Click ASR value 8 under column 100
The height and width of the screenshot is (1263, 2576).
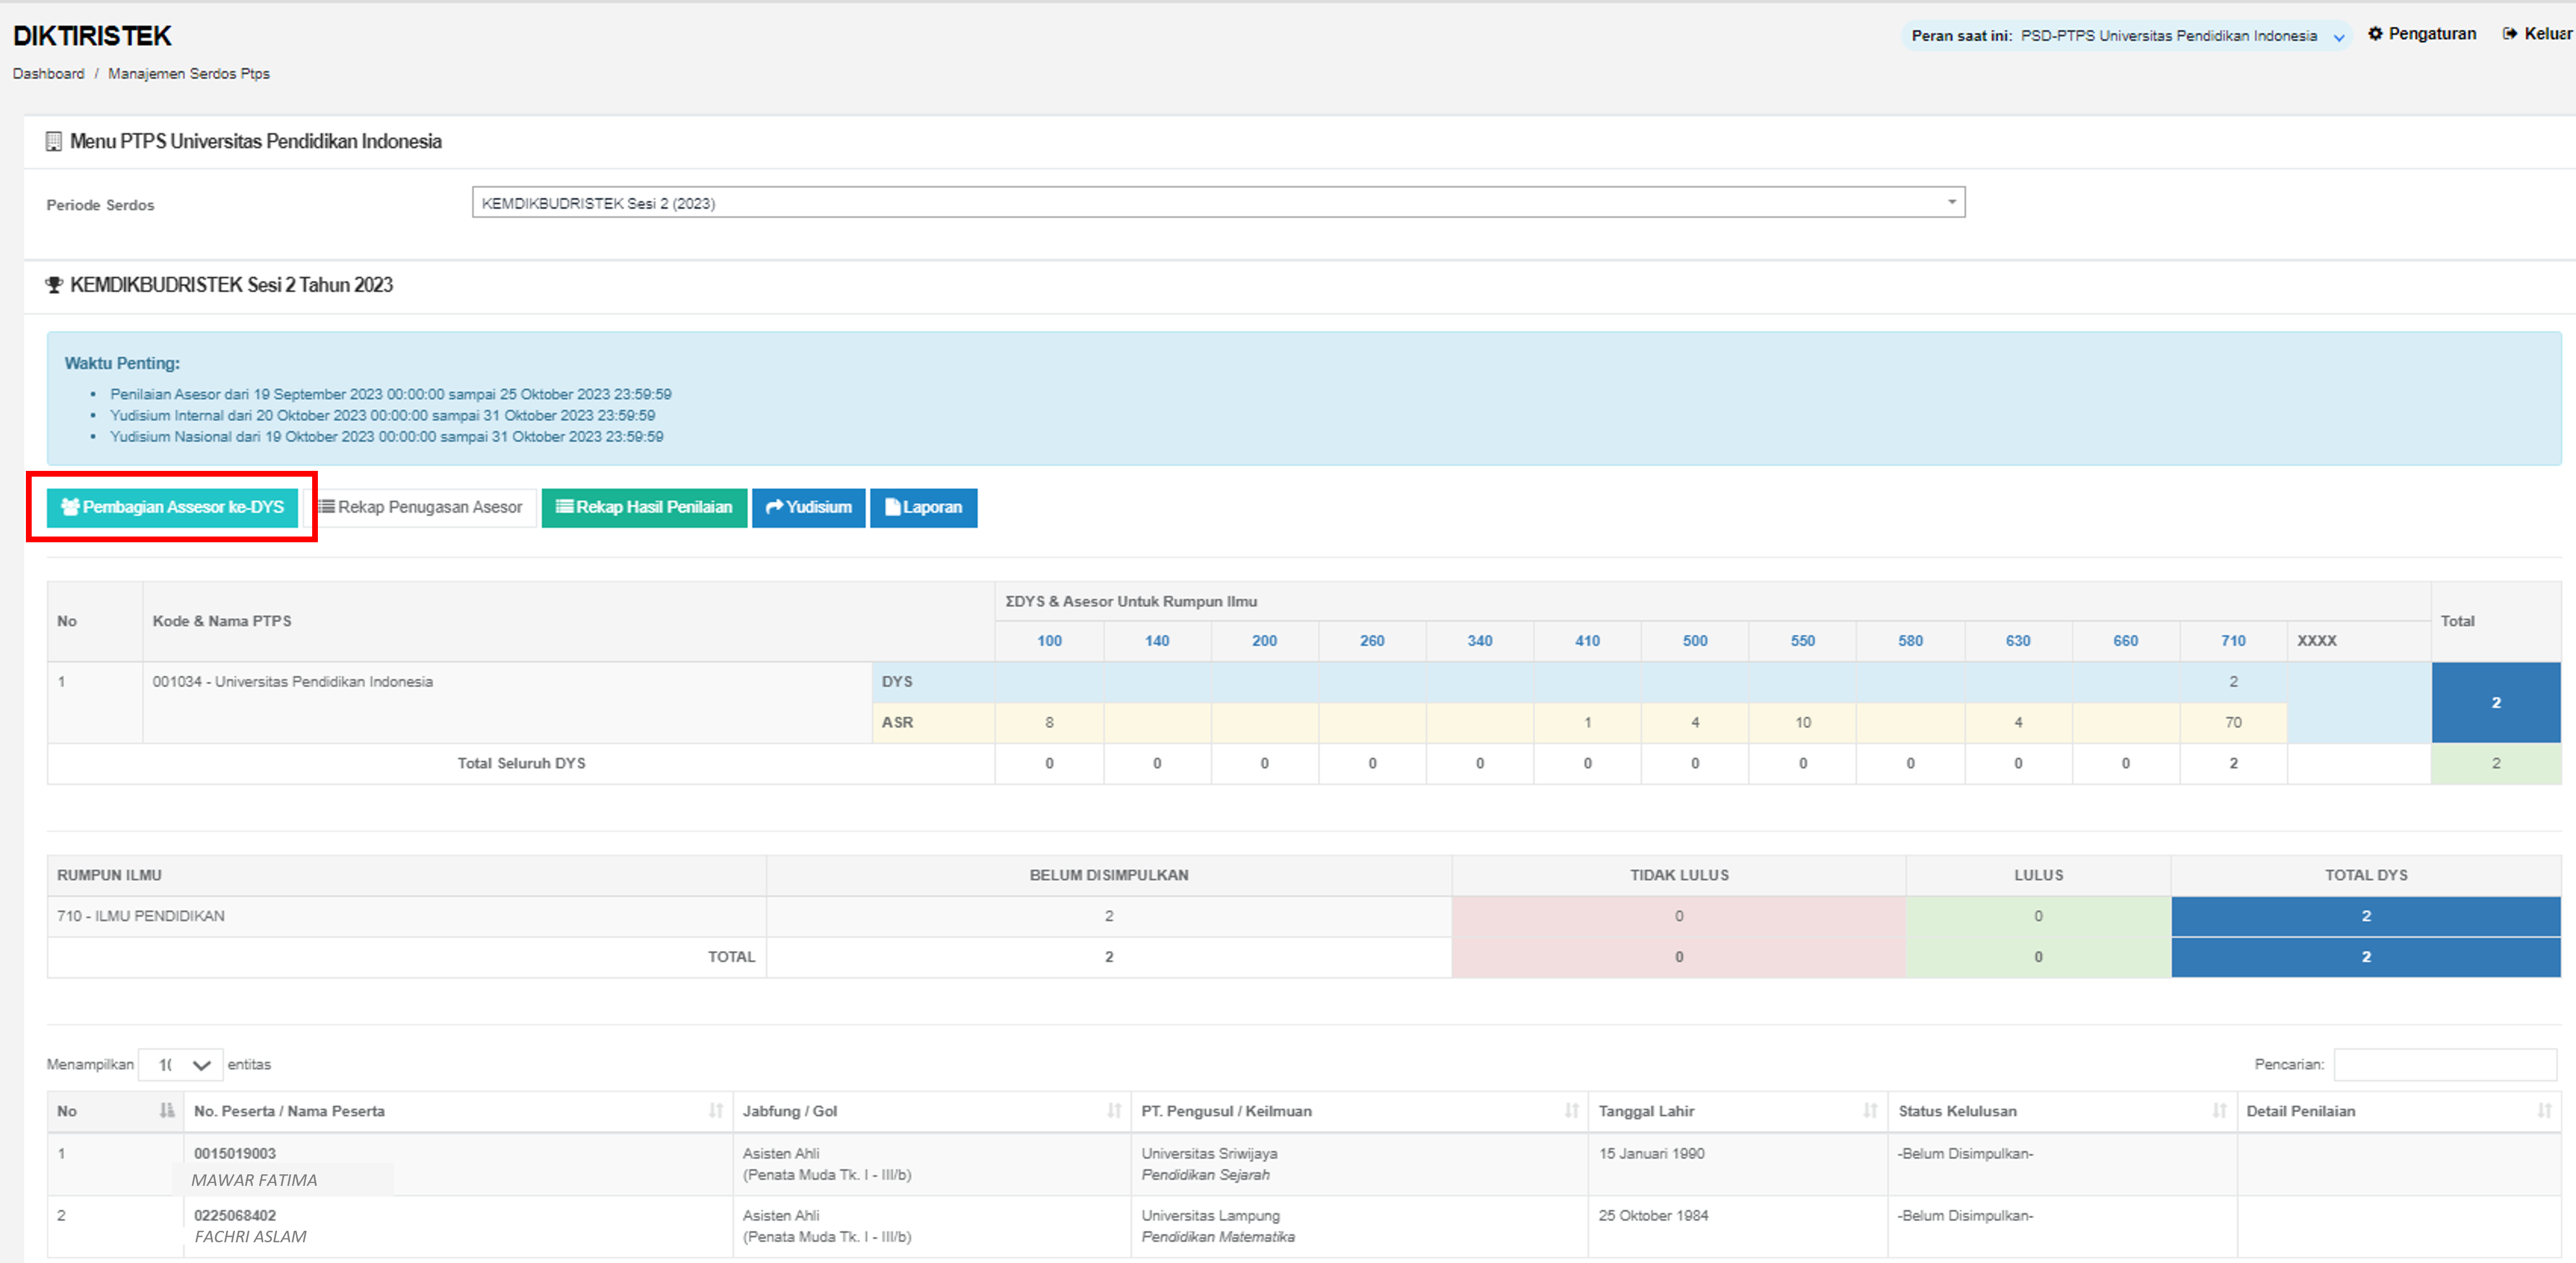pos(1049,722)
